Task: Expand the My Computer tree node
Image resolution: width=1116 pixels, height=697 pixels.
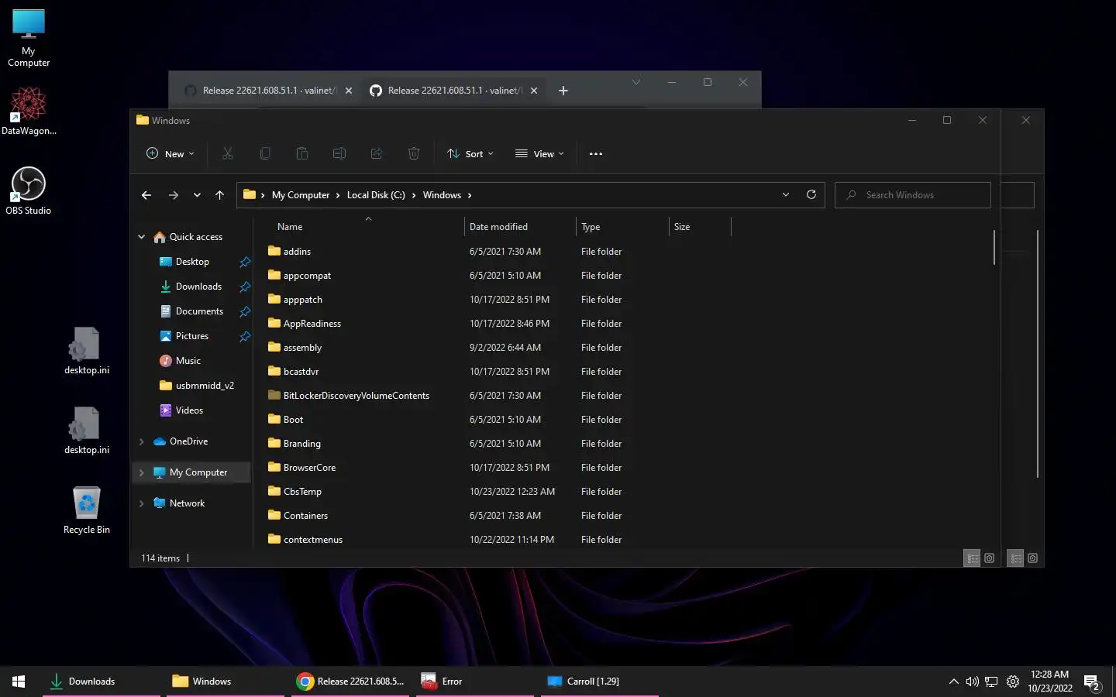Action: pyautogui.click(x=141, y=472)
